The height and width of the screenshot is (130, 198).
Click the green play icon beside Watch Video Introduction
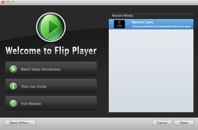(x=13, y=69)
